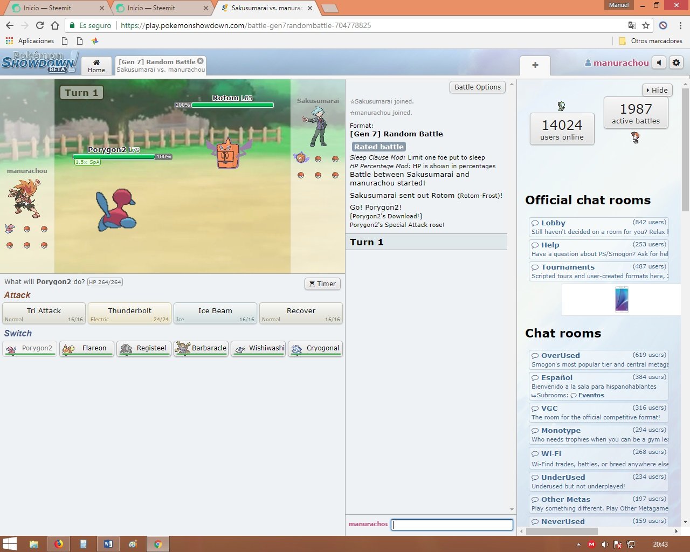690x552 pixels.
Task: Join the VGC chat room
Action: (x=599, y=412)
